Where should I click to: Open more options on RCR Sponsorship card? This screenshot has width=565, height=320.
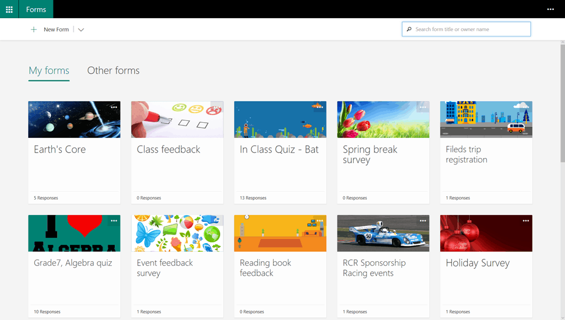pyautogui.click(x=423, y=221)
